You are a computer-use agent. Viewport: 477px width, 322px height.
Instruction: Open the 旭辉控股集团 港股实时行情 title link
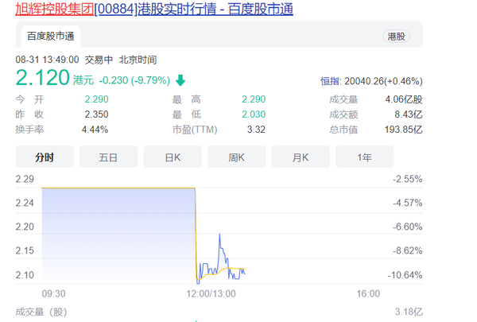(154, 9)
